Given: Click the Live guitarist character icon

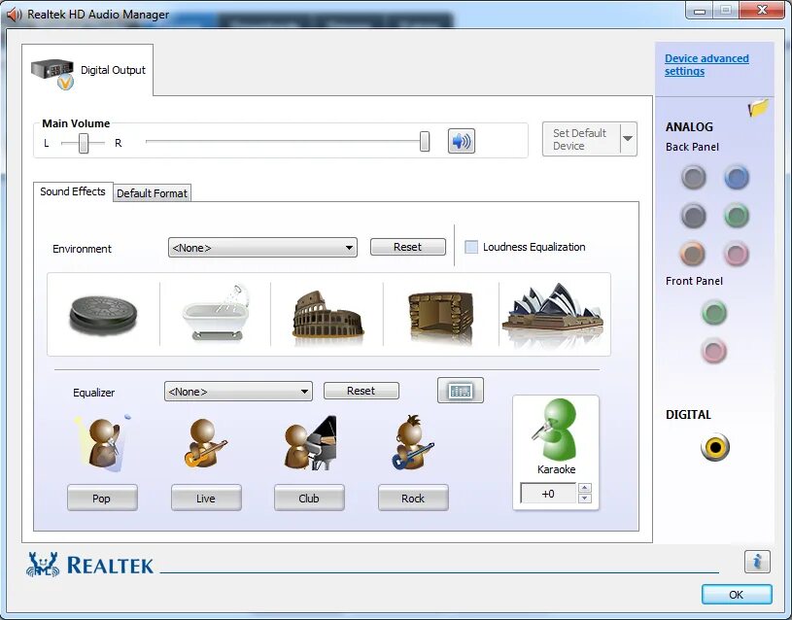Looking at the screenshot, I should [205, 443].
